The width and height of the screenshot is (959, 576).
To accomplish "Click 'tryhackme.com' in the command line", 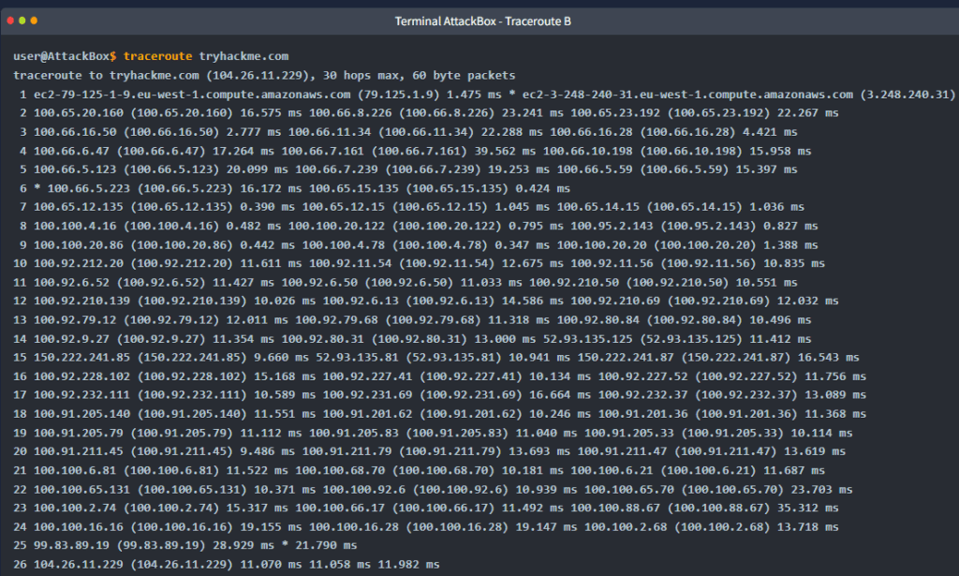I will click(x=244, y=56).
